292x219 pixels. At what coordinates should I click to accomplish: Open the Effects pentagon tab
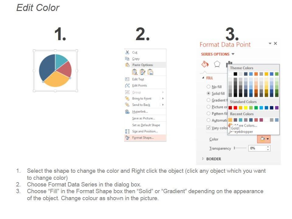point(217,64)
